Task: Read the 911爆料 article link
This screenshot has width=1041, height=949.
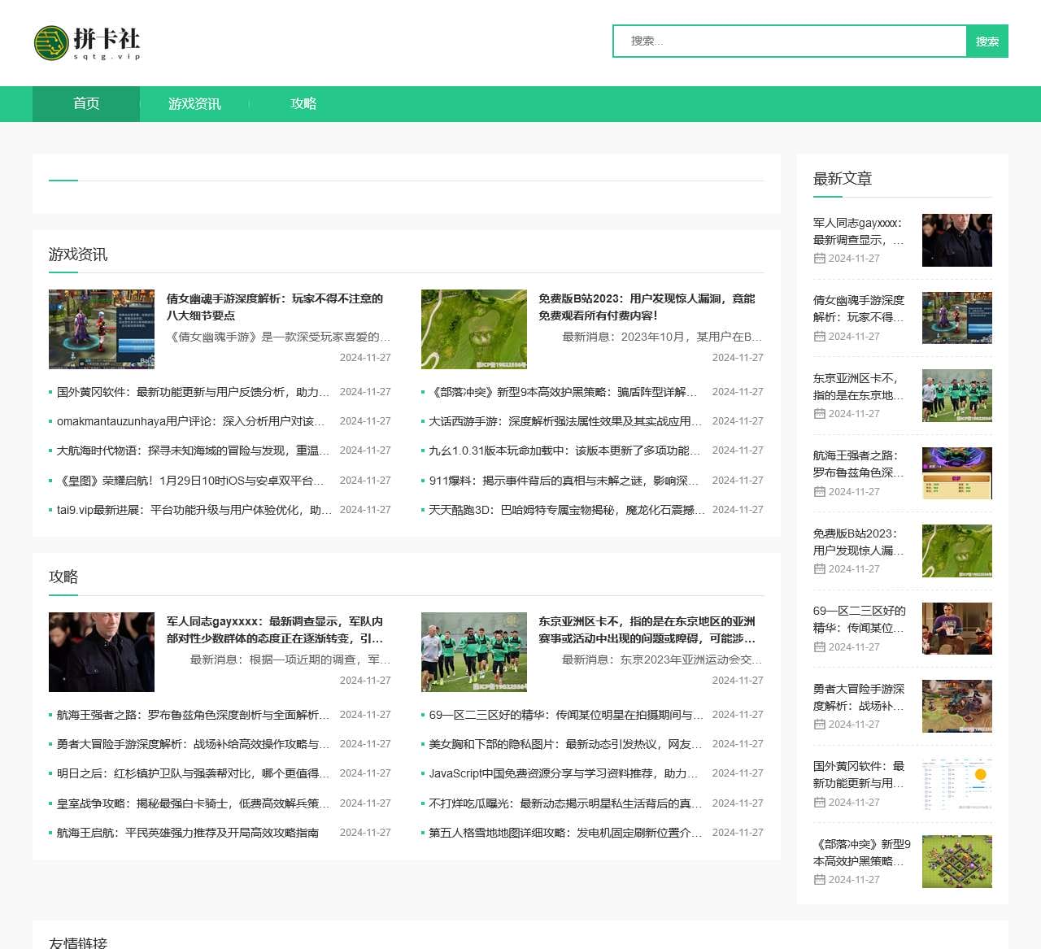Action: pos(563,481)
